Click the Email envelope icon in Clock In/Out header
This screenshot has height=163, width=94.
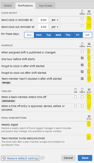[89, 11]
